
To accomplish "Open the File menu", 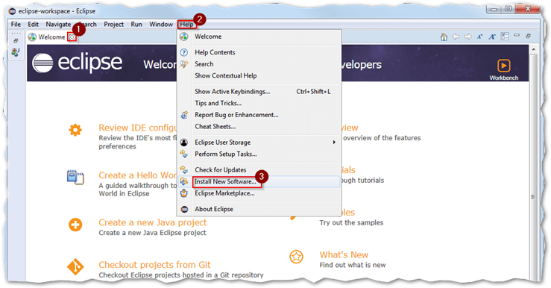I will point(16,25).
